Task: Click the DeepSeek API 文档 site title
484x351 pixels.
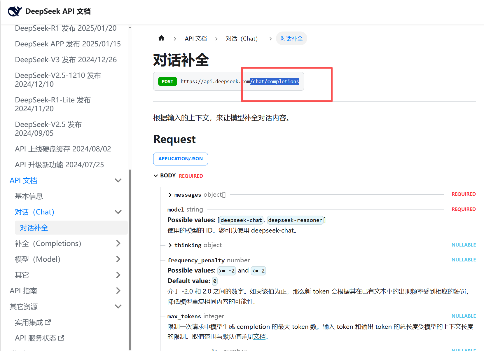Action: pos(58,11)
